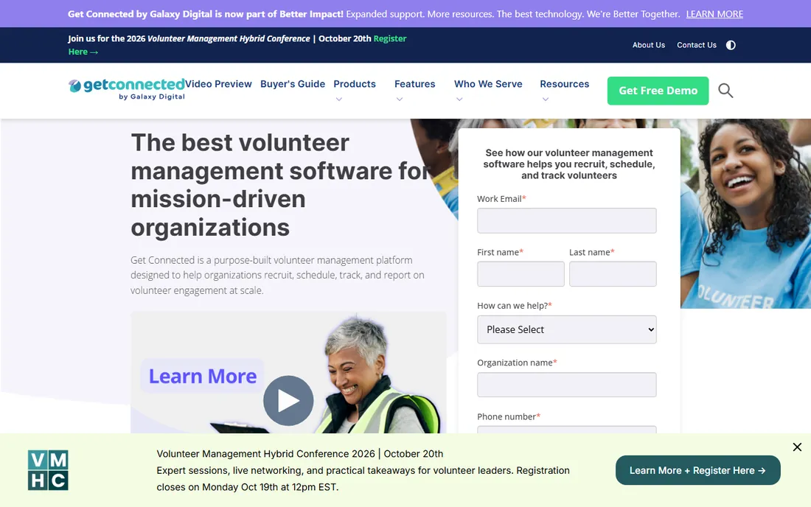Go to About Us
811x507 pixels.
point(649,45)
